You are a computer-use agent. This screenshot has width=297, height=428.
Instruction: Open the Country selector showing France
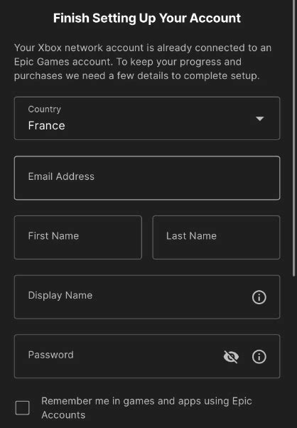tap(147, 118)
